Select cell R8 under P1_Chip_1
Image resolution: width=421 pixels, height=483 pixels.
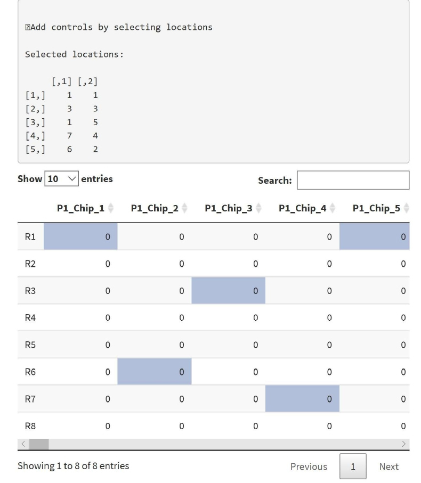80,426
